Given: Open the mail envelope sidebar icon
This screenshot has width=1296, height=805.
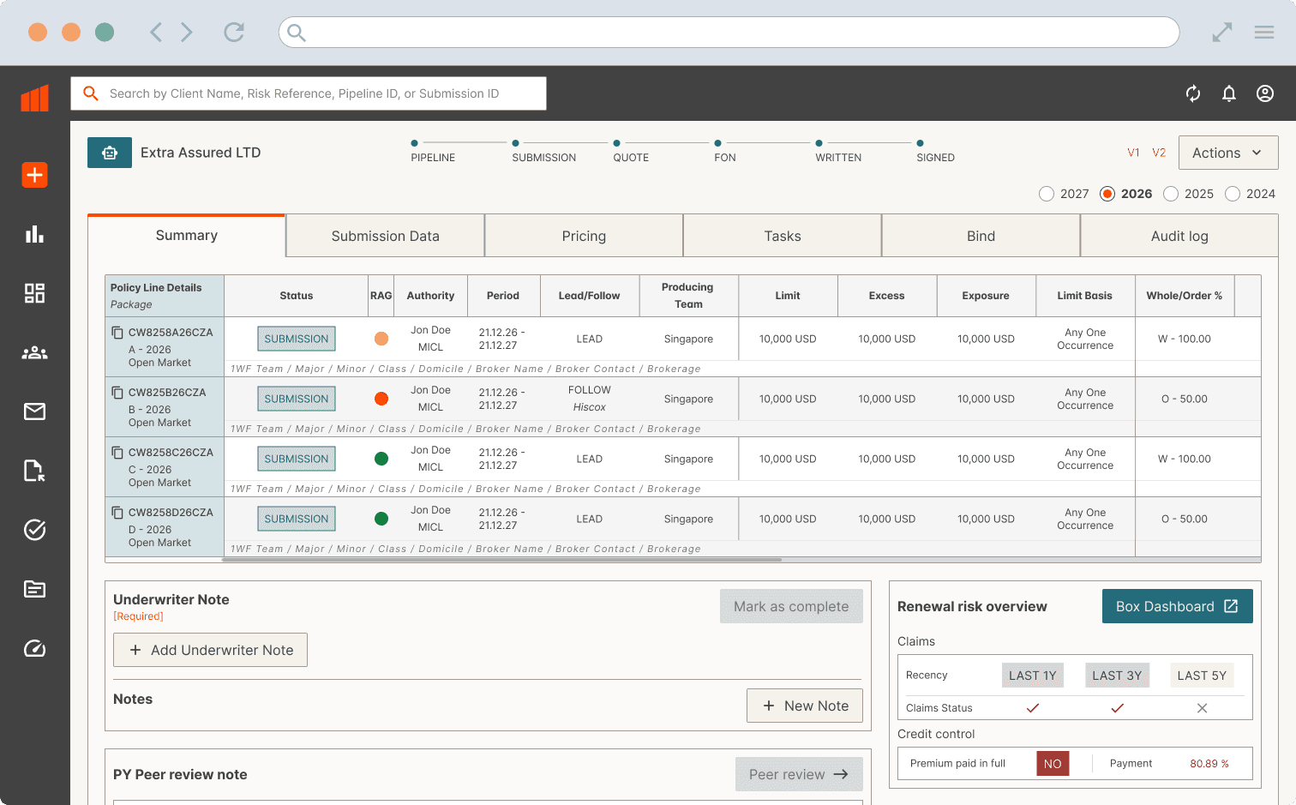Looking at the screenshot, I should [34, 412].
